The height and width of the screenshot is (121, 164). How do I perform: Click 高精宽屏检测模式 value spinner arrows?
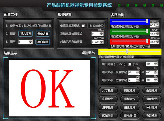[x=101, y=34]
